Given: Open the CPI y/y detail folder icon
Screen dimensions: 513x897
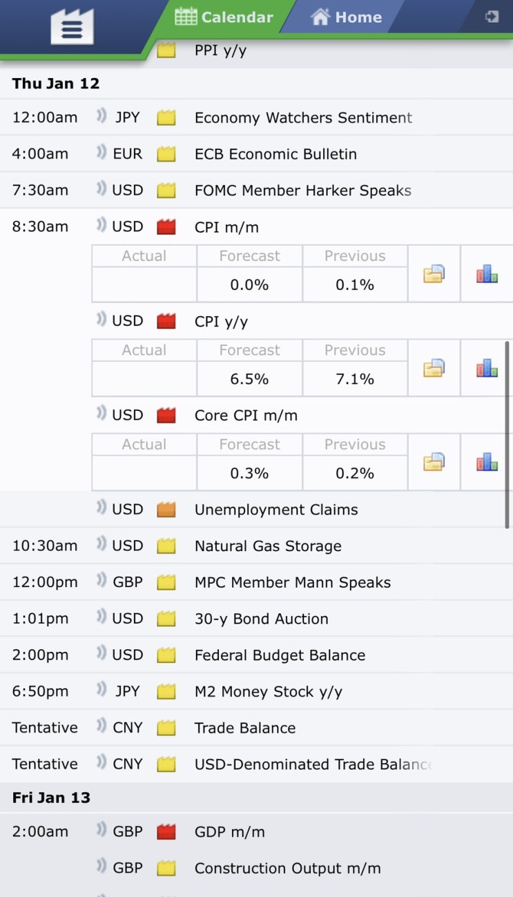Looking at the screenshot, I should [x=434, y=369].
